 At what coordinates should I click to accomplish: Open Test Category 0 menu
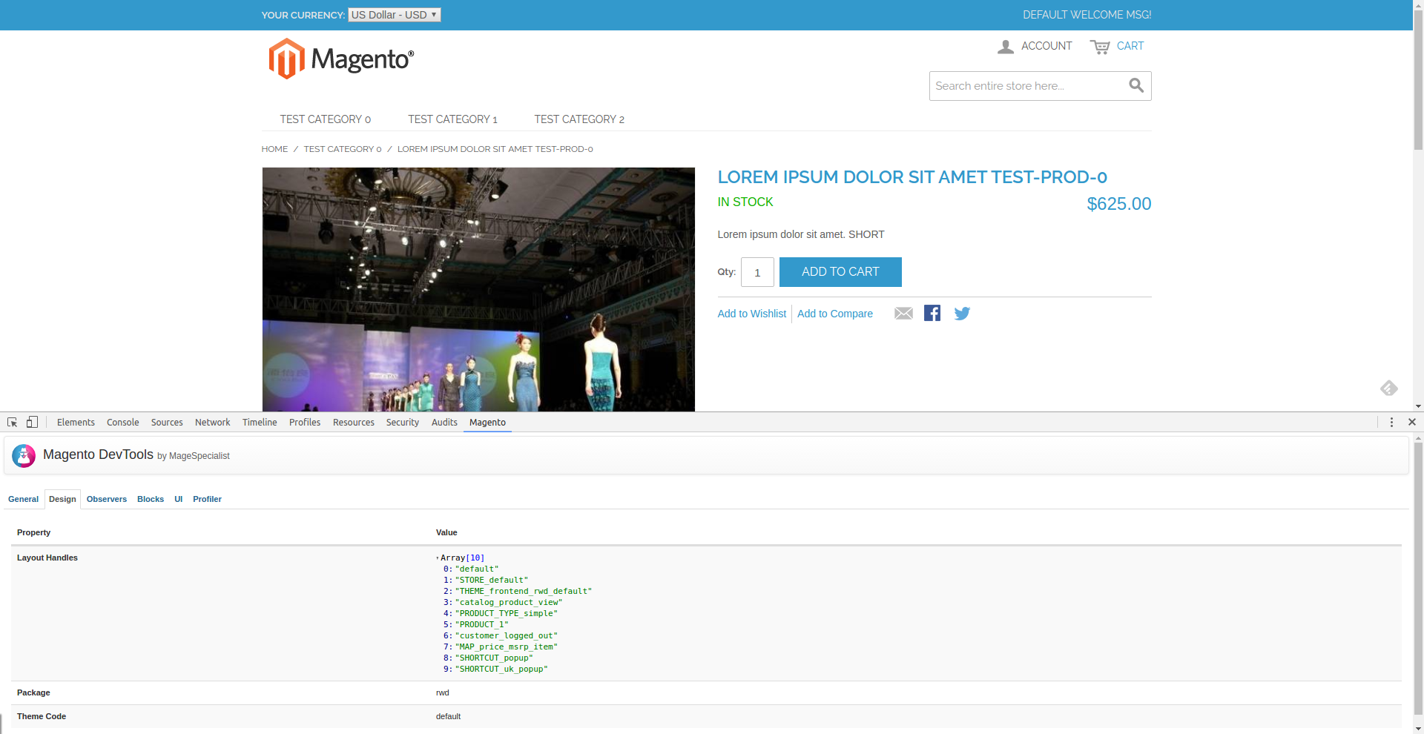click(x=326, y=119)
